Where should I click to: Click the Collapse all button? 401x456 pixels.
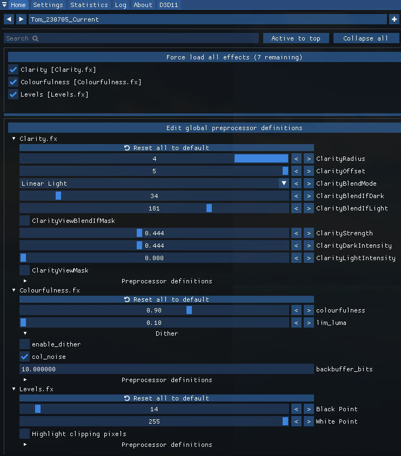click(365, 38)
